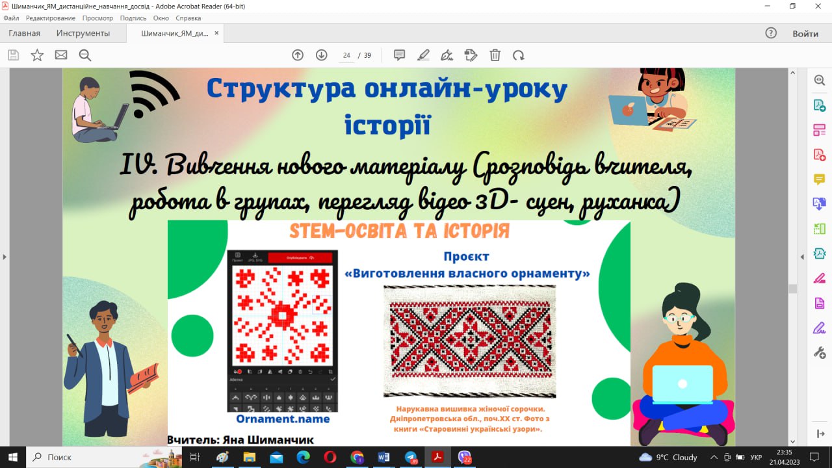Open the notification center icon

tap(814, 457)
